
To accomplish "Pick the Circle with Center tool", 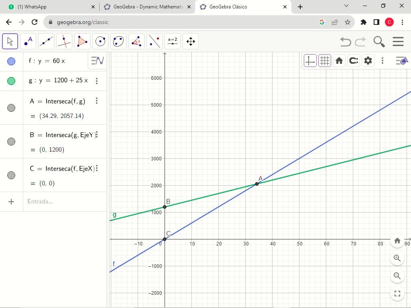I will (100, 41).
